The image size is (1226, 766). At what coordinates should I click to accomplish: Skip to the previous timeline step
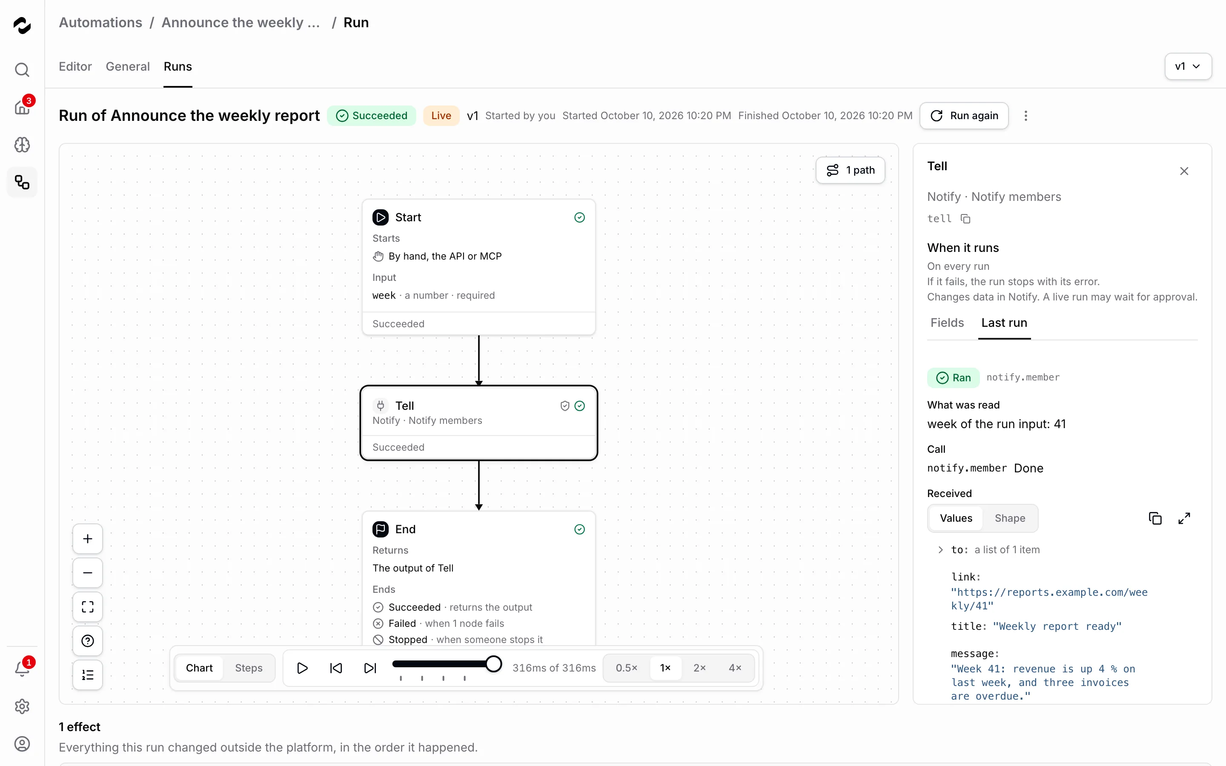coord(336,668)
